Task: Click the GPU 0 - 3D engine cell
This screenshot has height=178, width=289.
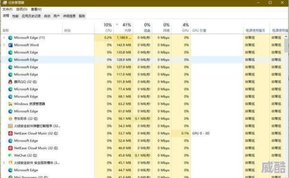Action: [217, 133]
